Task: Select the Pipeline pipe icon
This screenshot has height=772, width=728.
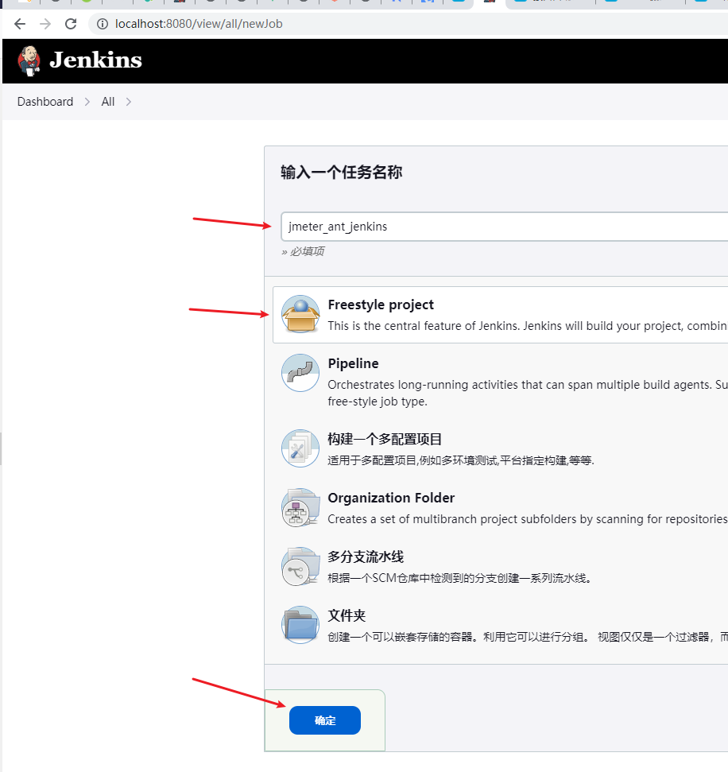Action: point(300,373)
